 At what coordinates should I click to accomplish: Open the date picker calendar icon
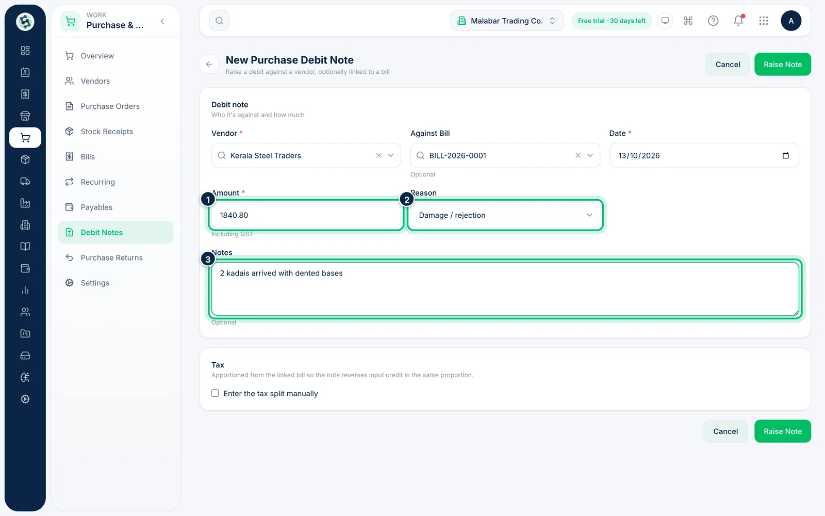(786, 155)
